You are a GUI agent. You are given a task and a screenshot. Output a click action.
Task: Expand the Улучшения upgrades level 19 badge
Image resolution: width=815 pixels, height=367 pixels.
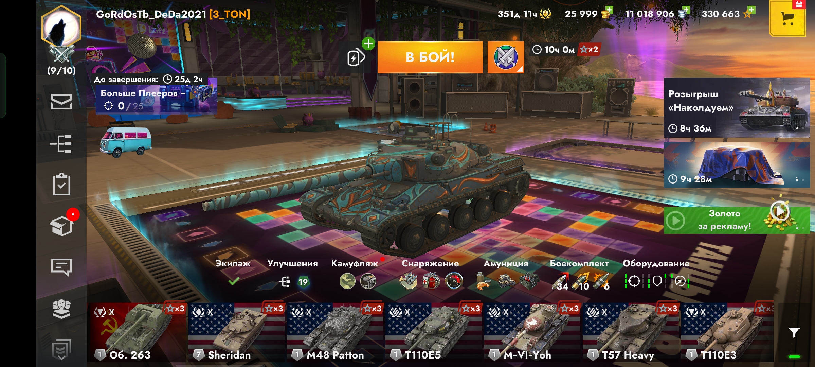[303, 282]
